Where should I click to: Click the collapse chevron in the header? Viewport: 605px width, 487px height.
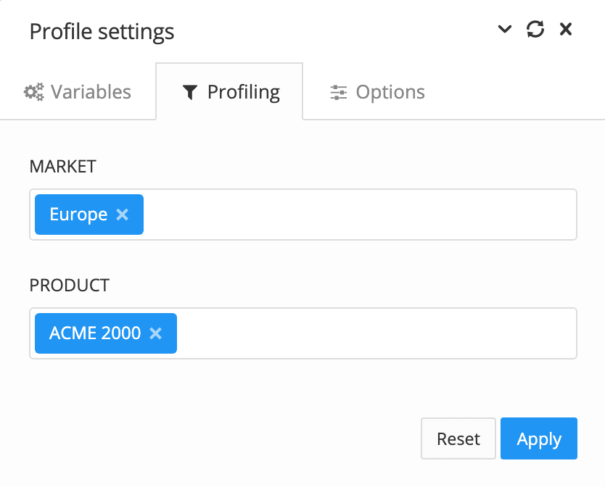pyautogui.click(x=505, y=30)
